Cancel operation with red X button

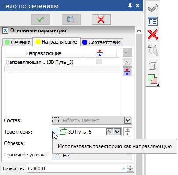tap(101, 19)
